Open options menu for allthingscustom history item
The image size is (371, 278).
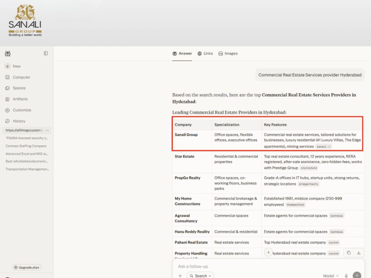[47, 130]
